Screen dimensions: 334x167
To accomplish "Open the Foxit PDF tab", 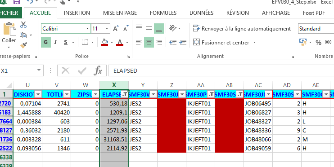I will (x=314, y=13).
